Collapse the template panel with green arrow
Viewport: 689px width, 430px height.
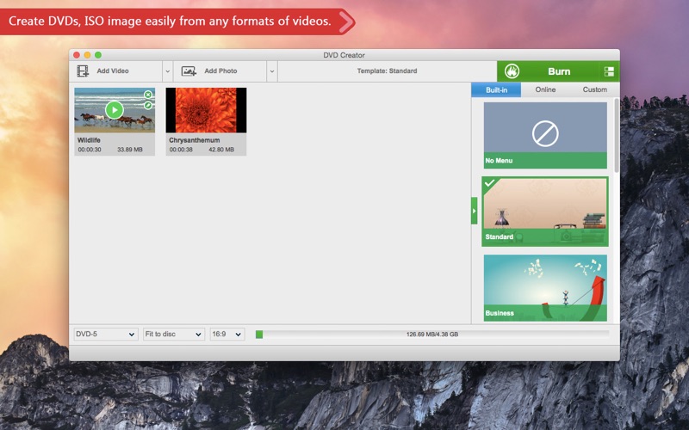(474, 210)
